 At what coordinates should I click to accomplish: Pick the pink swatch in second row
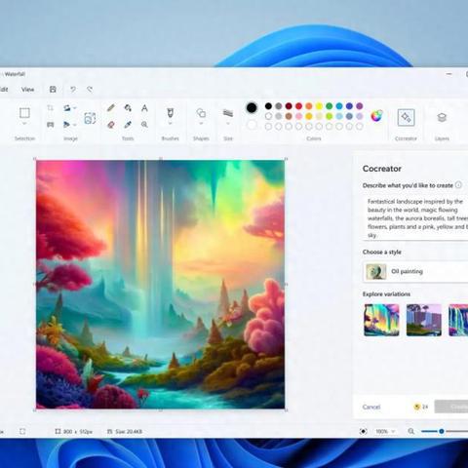(x=298, y=116)
